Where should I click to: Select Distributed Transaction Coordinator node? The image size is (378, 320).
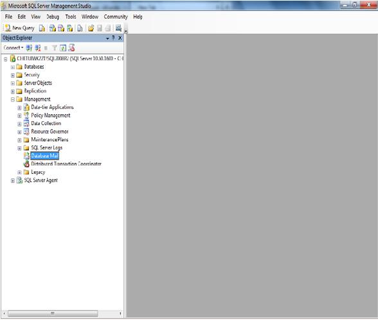click(x=66, y=164)
